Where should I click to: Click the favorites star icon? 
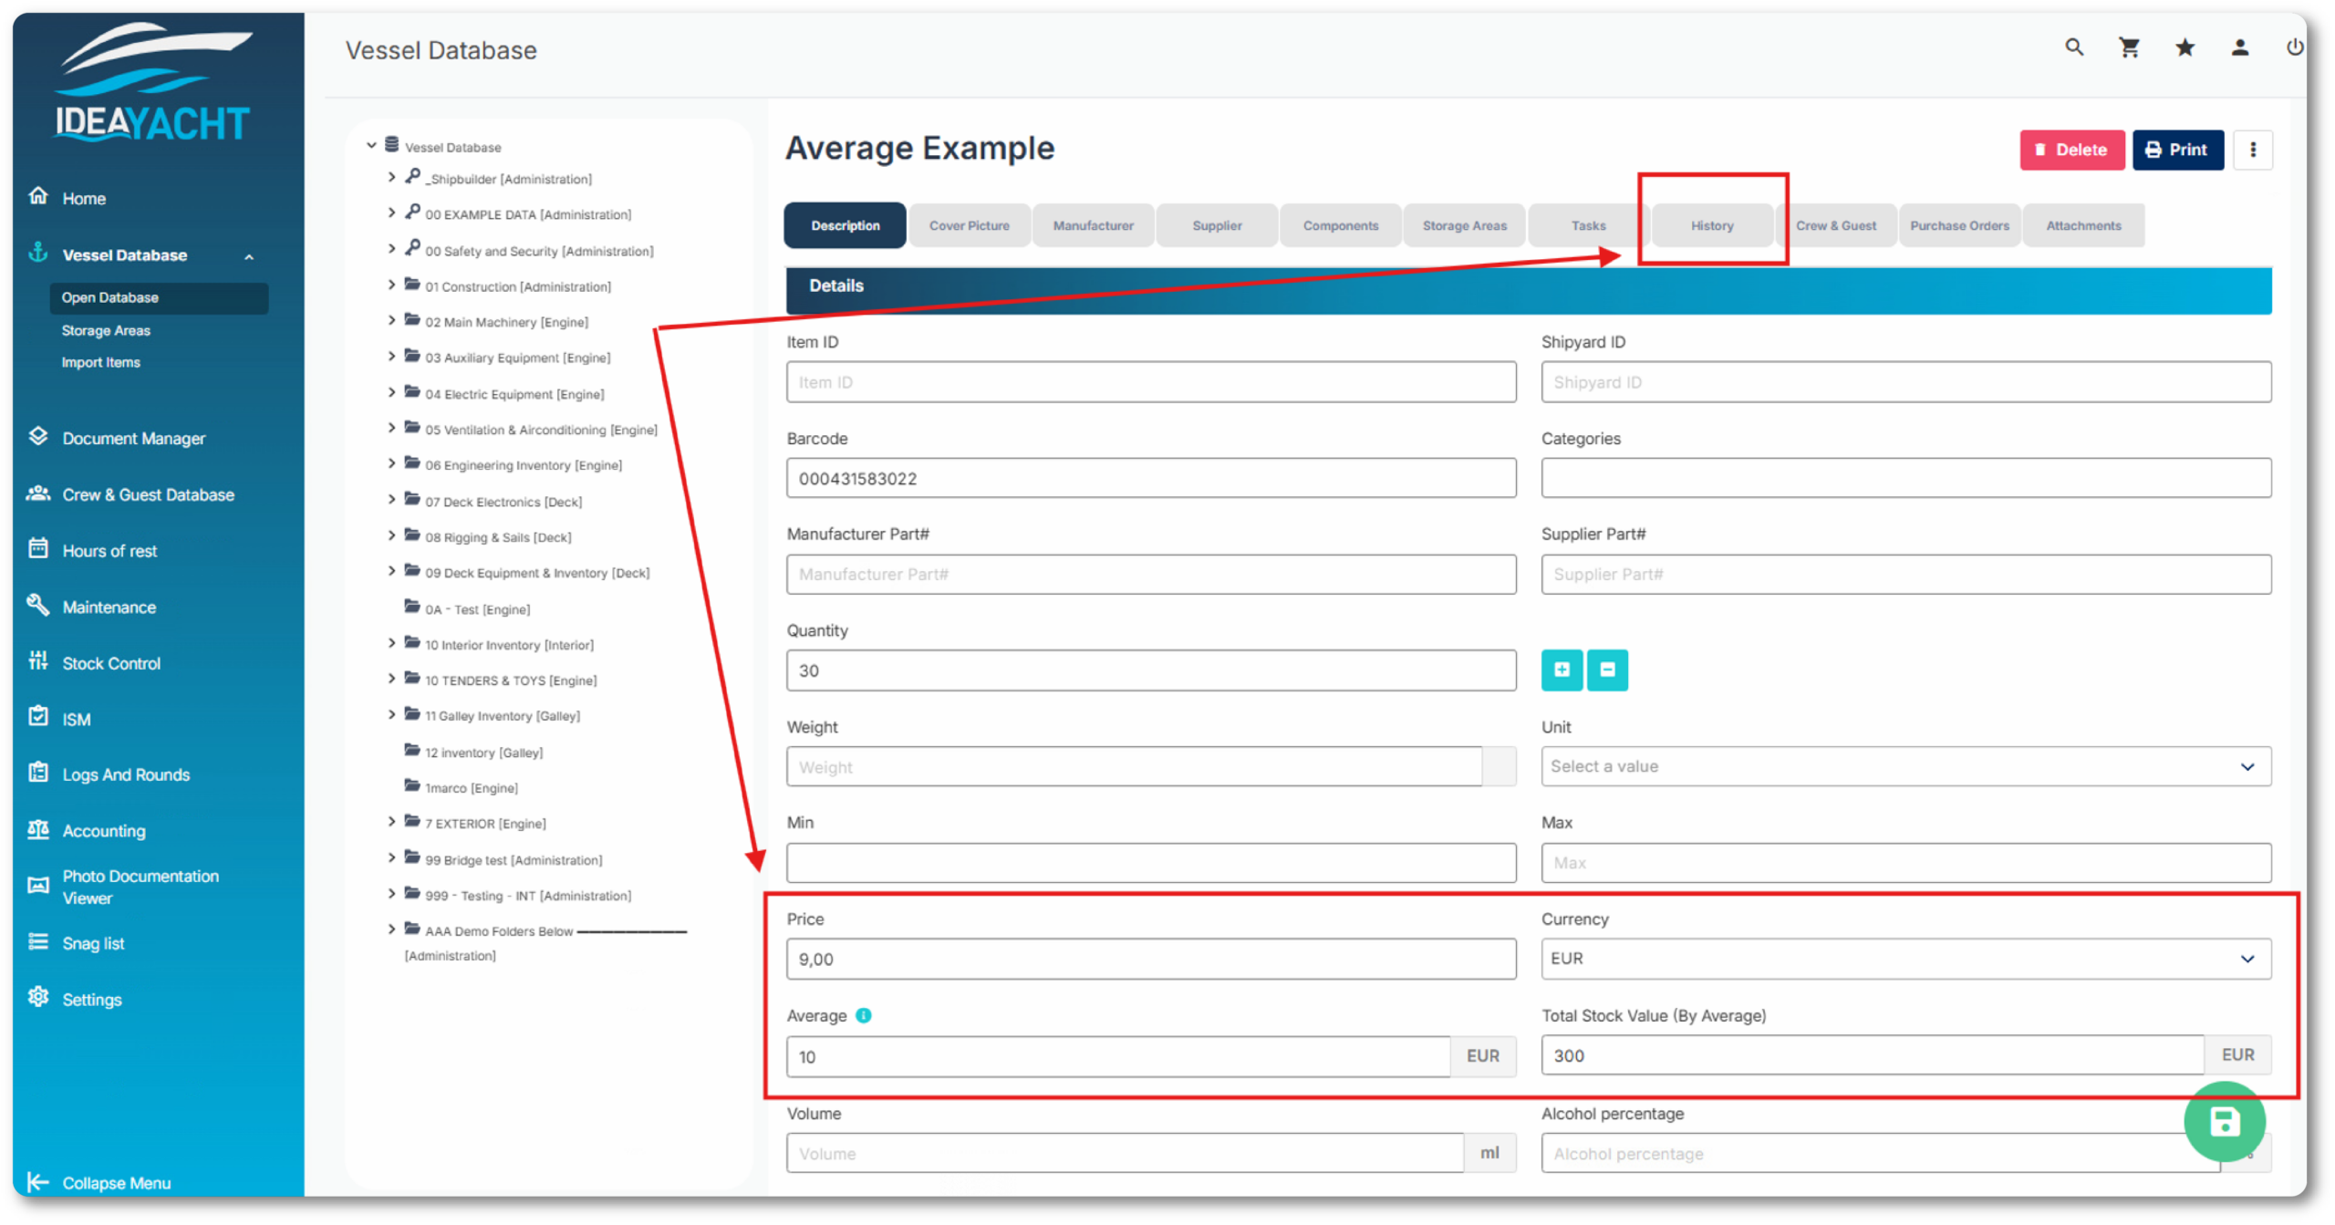coord(2185,47)
